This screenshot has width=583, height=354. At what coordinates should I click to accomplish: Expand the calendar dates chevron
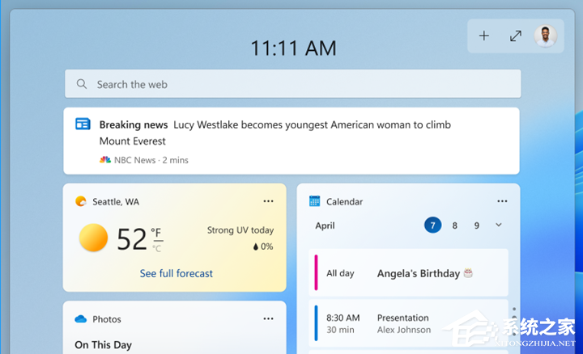(498, 225)
